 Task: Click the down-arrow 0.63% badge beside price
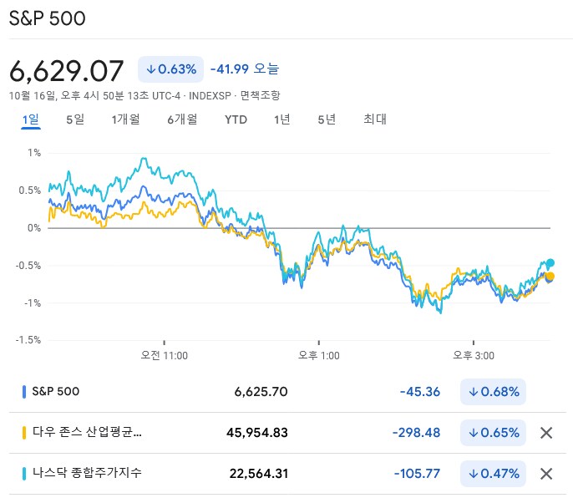171,69
